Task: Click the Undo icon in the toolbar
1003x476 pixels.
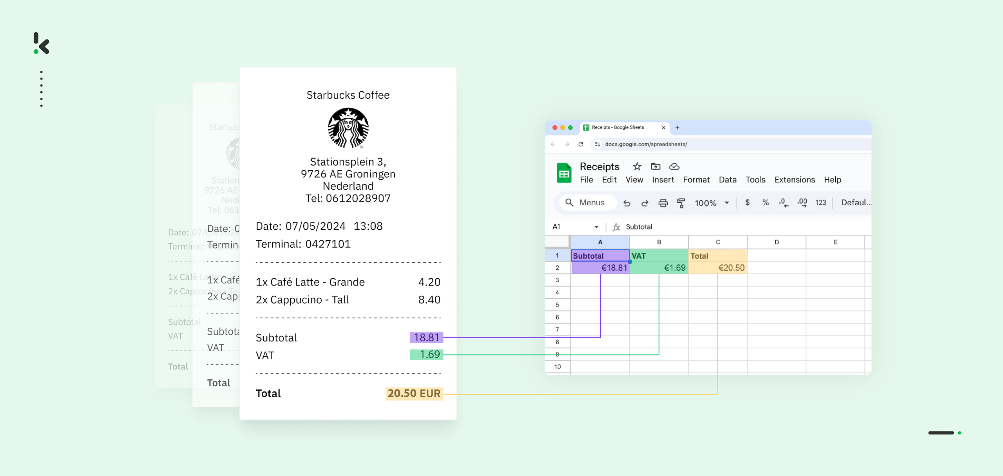Action: (627, 203)
